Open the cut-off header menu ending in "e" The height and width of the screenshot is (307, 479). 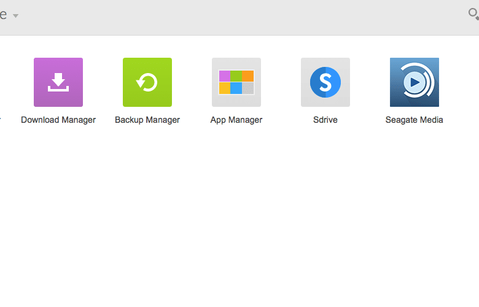(x=3, y=14)
